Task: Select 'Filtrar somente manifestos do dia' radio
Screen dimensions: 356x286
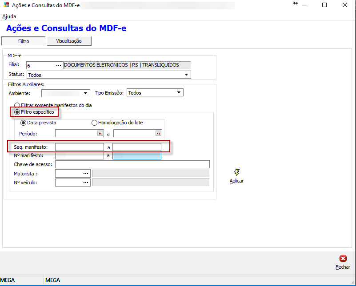Action: (18, 105)
